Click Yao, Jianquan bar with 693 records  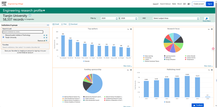(63, 46)
